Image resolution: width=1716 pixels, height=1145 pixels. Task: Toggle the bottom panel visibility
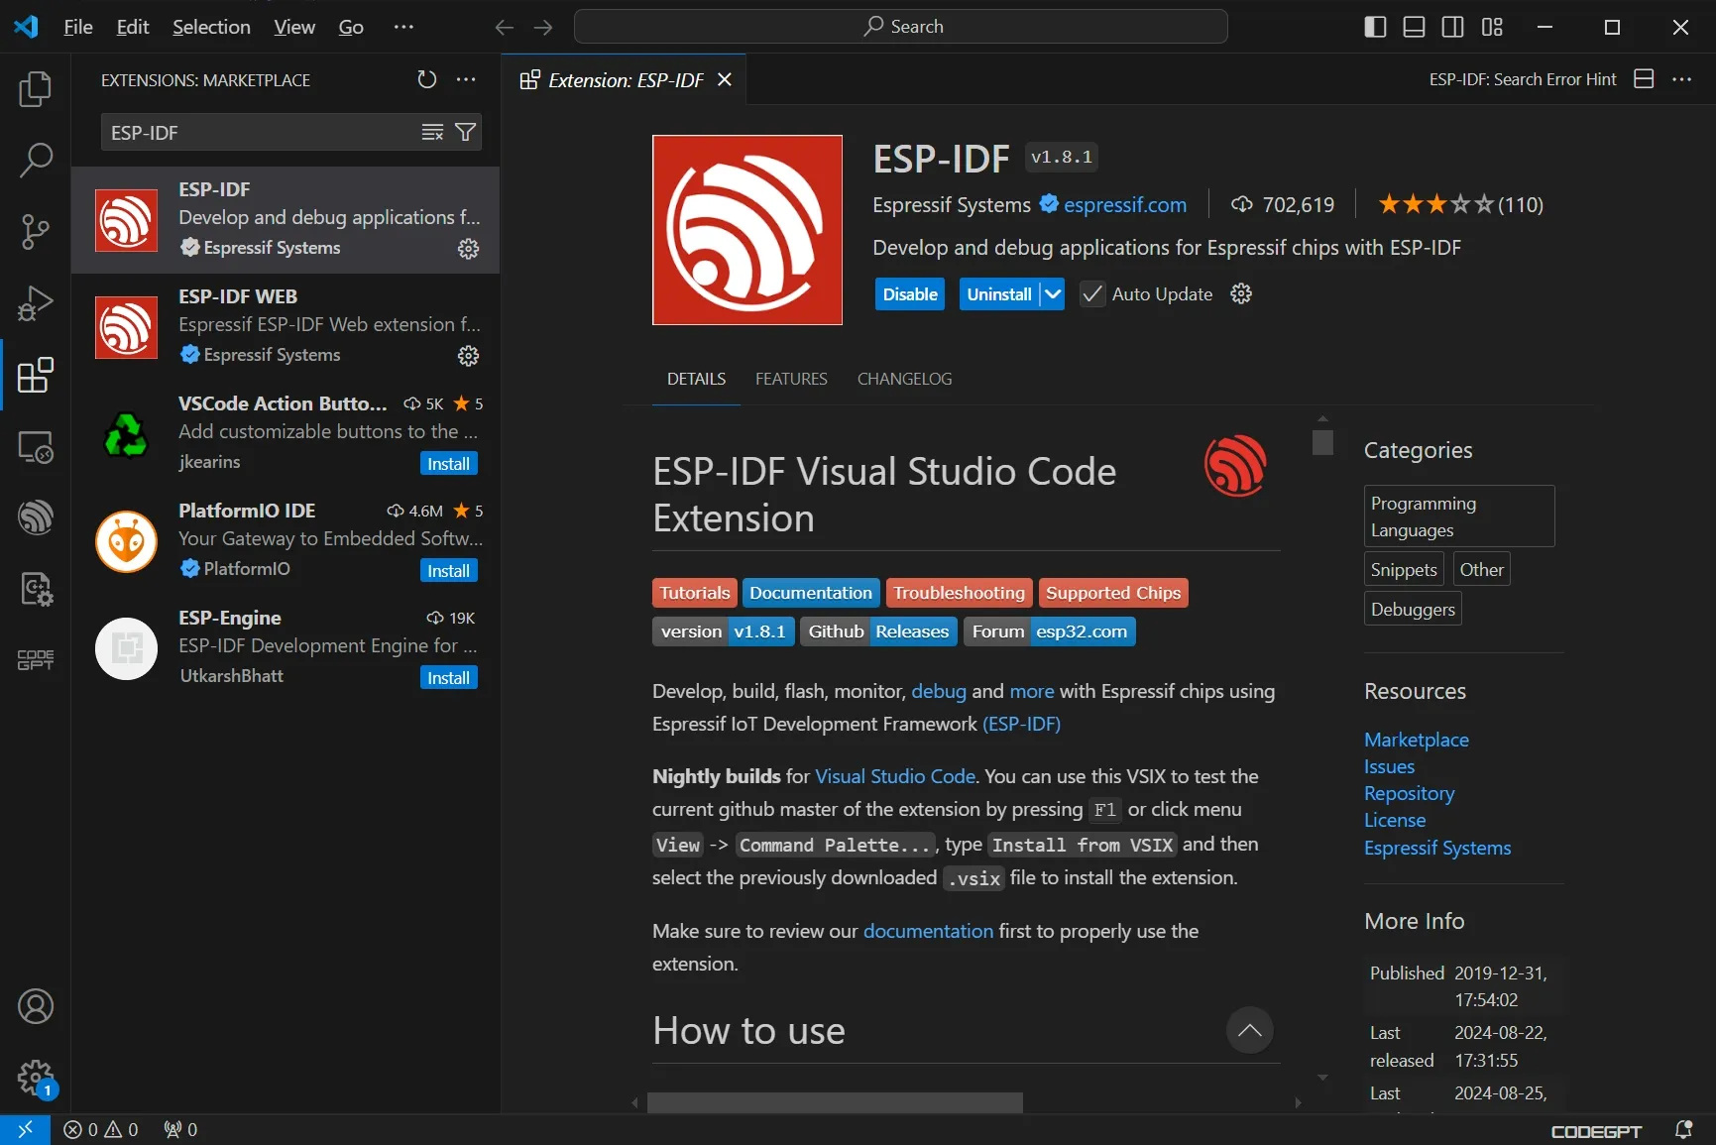tap(1414, 27)
